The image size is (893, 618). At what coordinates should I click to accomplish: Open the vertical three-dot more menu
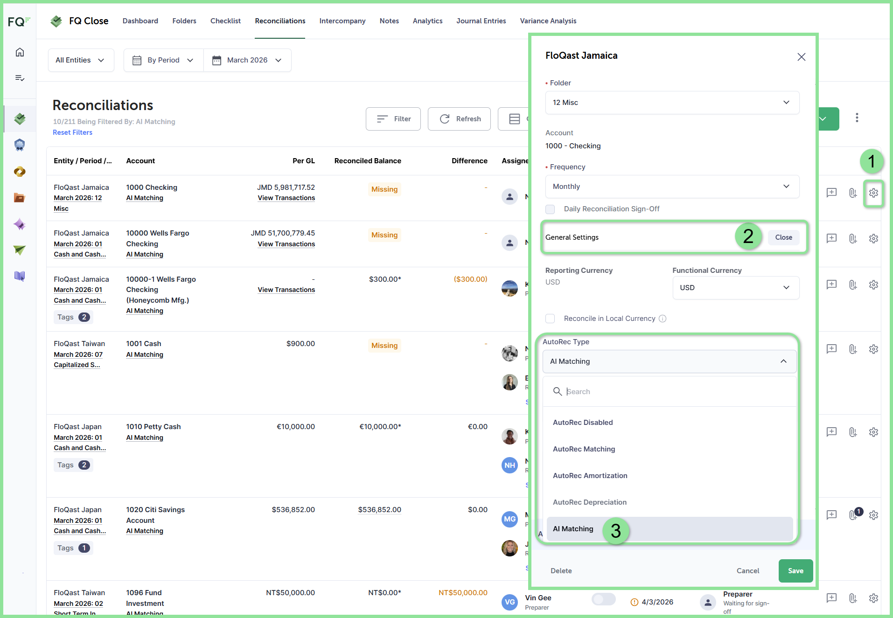point(857,118)
